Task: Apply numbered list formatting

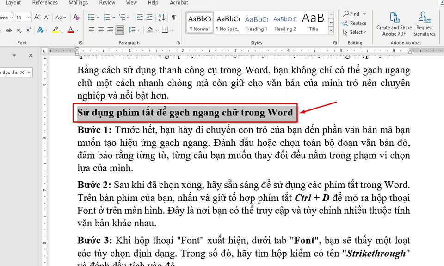Action: click(106, 17)
